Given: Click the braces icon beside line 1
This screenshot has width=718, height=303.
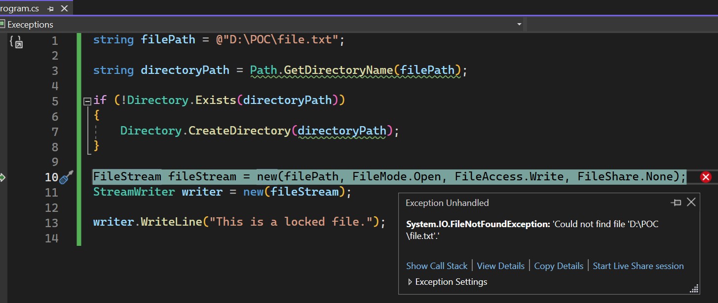Looking at the screenshot, I should 16,42.
